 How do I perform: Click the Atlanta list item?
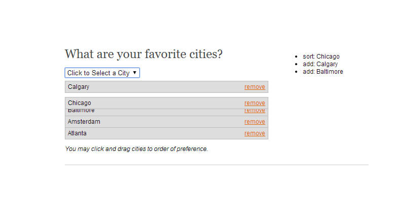click(x=152, y=133)
